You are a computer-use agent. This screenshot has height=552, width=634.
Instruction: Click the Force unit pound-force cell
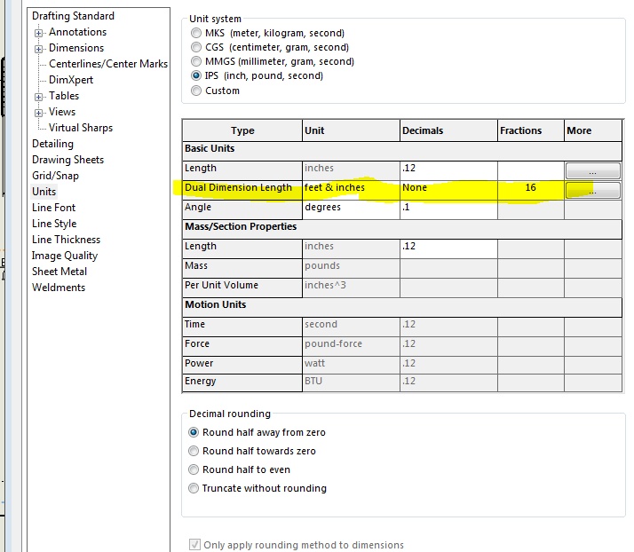[351, 346]
